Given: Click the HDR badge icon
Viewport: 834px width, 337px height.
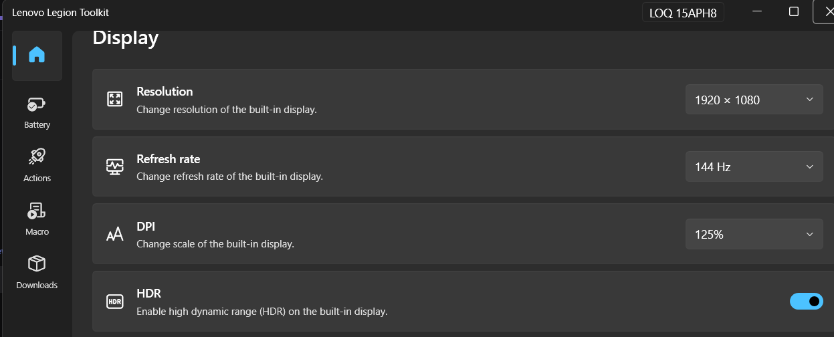Looking at the screenshot, I should coord(115,302).
